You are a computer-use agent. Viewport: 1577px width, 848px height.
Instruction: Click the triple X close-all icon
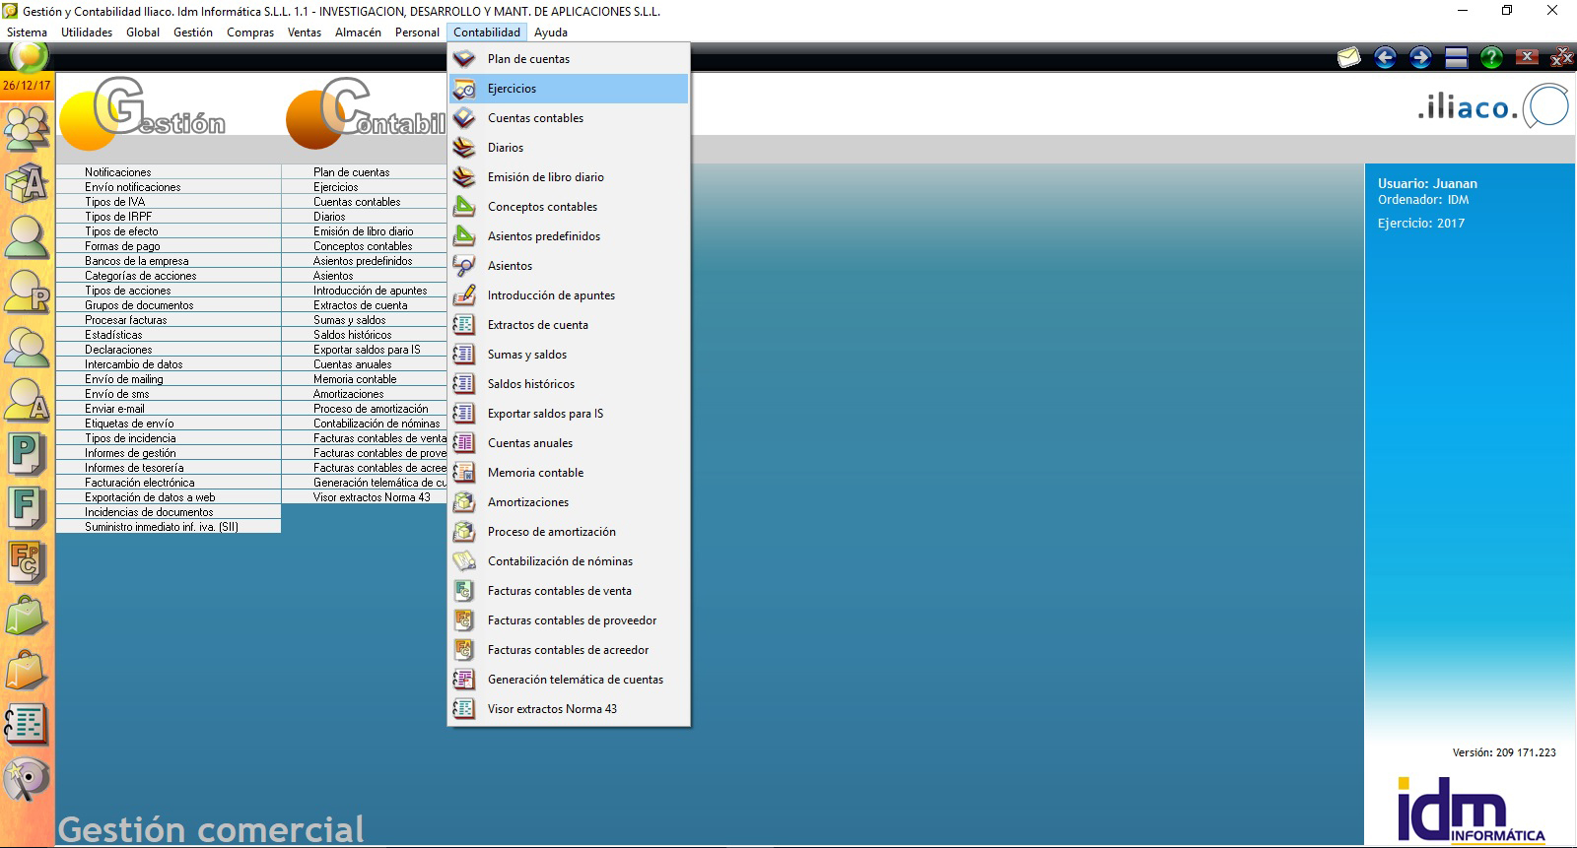tap(1562, 58)
